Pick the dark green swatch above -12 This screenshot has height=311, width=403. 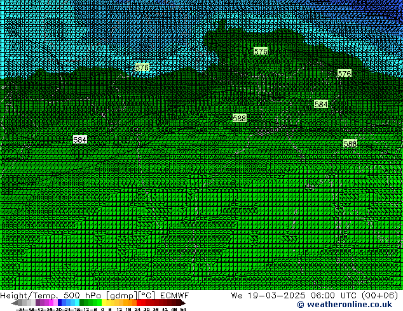tap(81, 302)
